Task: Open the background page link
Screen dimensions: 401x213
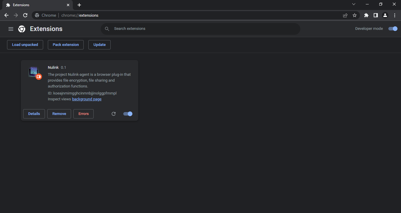Action: tap(87, 99)
